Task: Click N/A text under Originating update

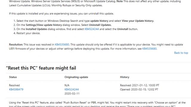Action: coord(67,85)
